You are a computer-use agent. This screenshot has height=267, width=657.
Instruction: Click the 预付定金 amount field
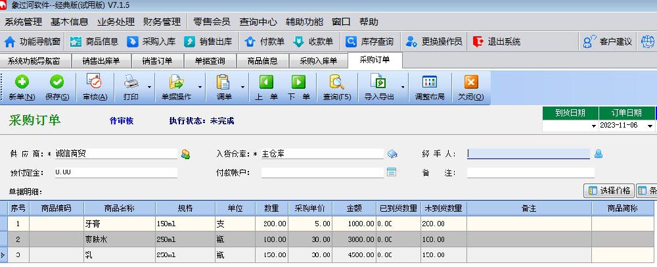point(116,172)
